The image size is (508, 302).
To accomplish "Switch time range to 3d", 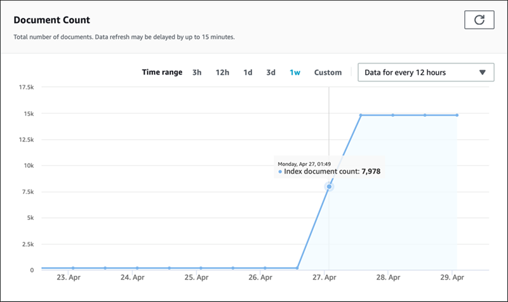I will pyautogui.click(x=271, y=72).
